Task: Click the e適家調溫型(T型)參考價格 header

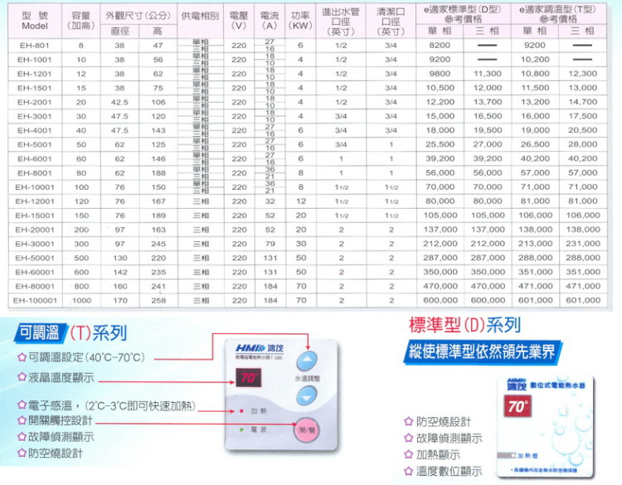Action: point(559,14)
